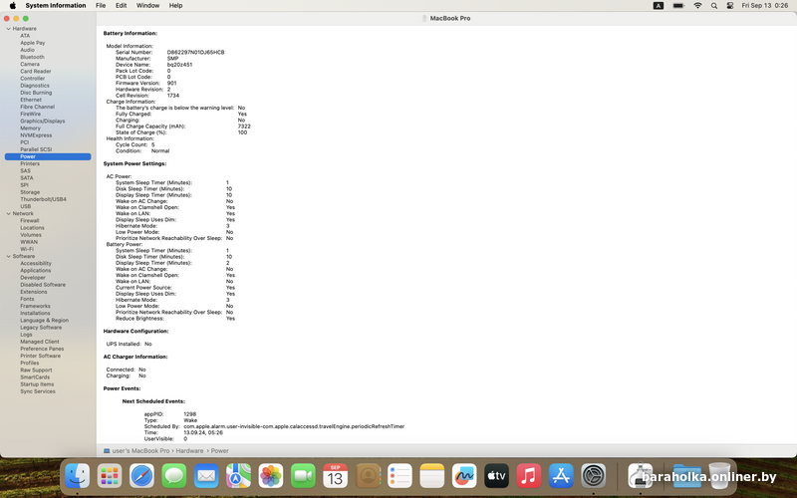Select Applications in the Software section
797x498 pixels.
pos(36,271)
